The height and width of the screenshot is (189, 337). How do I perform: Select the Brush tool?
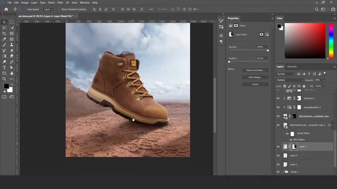point(4,45)
